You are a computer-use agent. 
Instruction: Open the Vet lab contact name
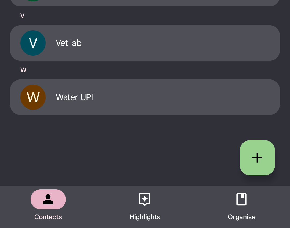pos(69,43)
